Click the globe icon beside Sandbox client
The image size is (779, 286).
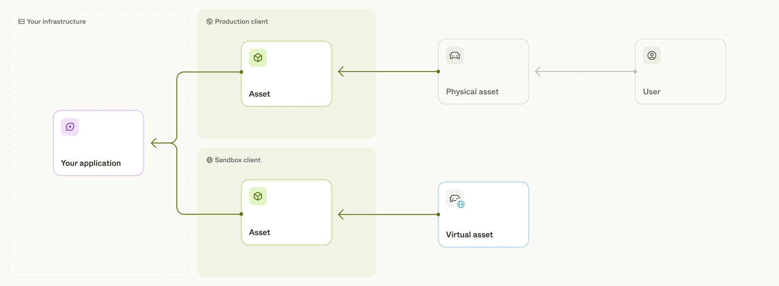point(209,160)
